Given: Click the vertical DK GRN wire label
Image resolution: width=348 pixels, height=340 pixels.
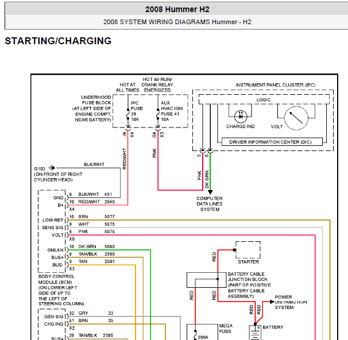Looking at the screenshot, I should (207, 179).
